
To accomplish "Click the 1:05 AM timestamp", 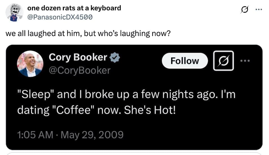I will [x=35, y=135].
